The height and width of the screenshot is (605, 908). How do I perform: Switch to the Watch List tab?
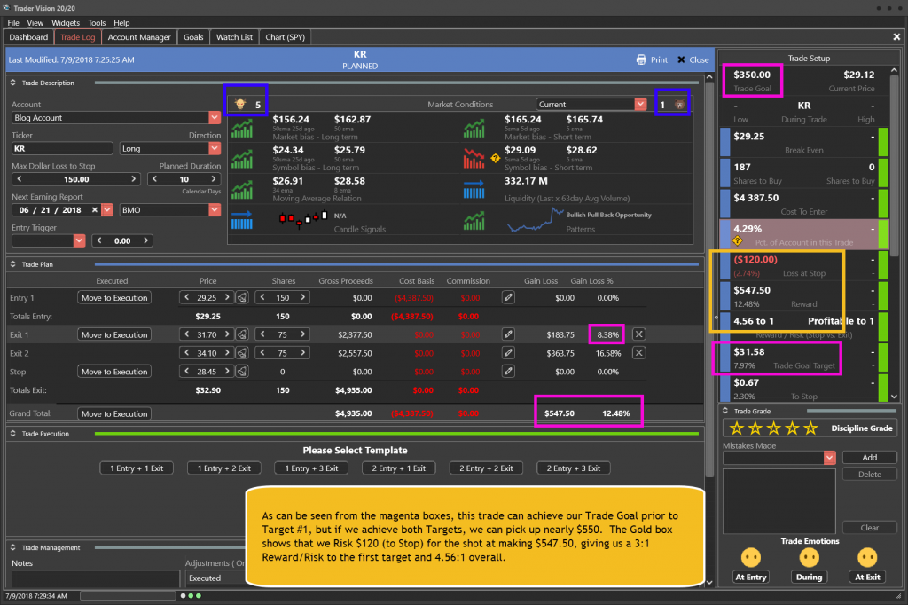(234, 37)
